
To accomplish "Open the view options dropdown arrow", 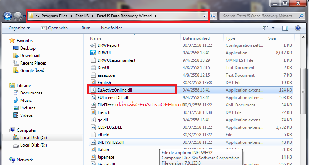I will [x=273, y=28].
